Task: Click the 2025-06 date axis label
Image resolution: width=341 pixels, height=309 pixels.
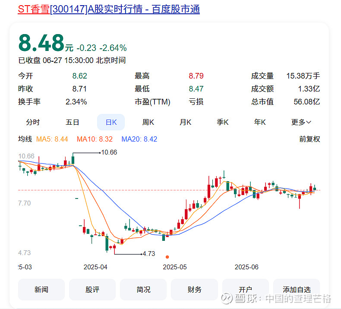Action: (246, 267)
